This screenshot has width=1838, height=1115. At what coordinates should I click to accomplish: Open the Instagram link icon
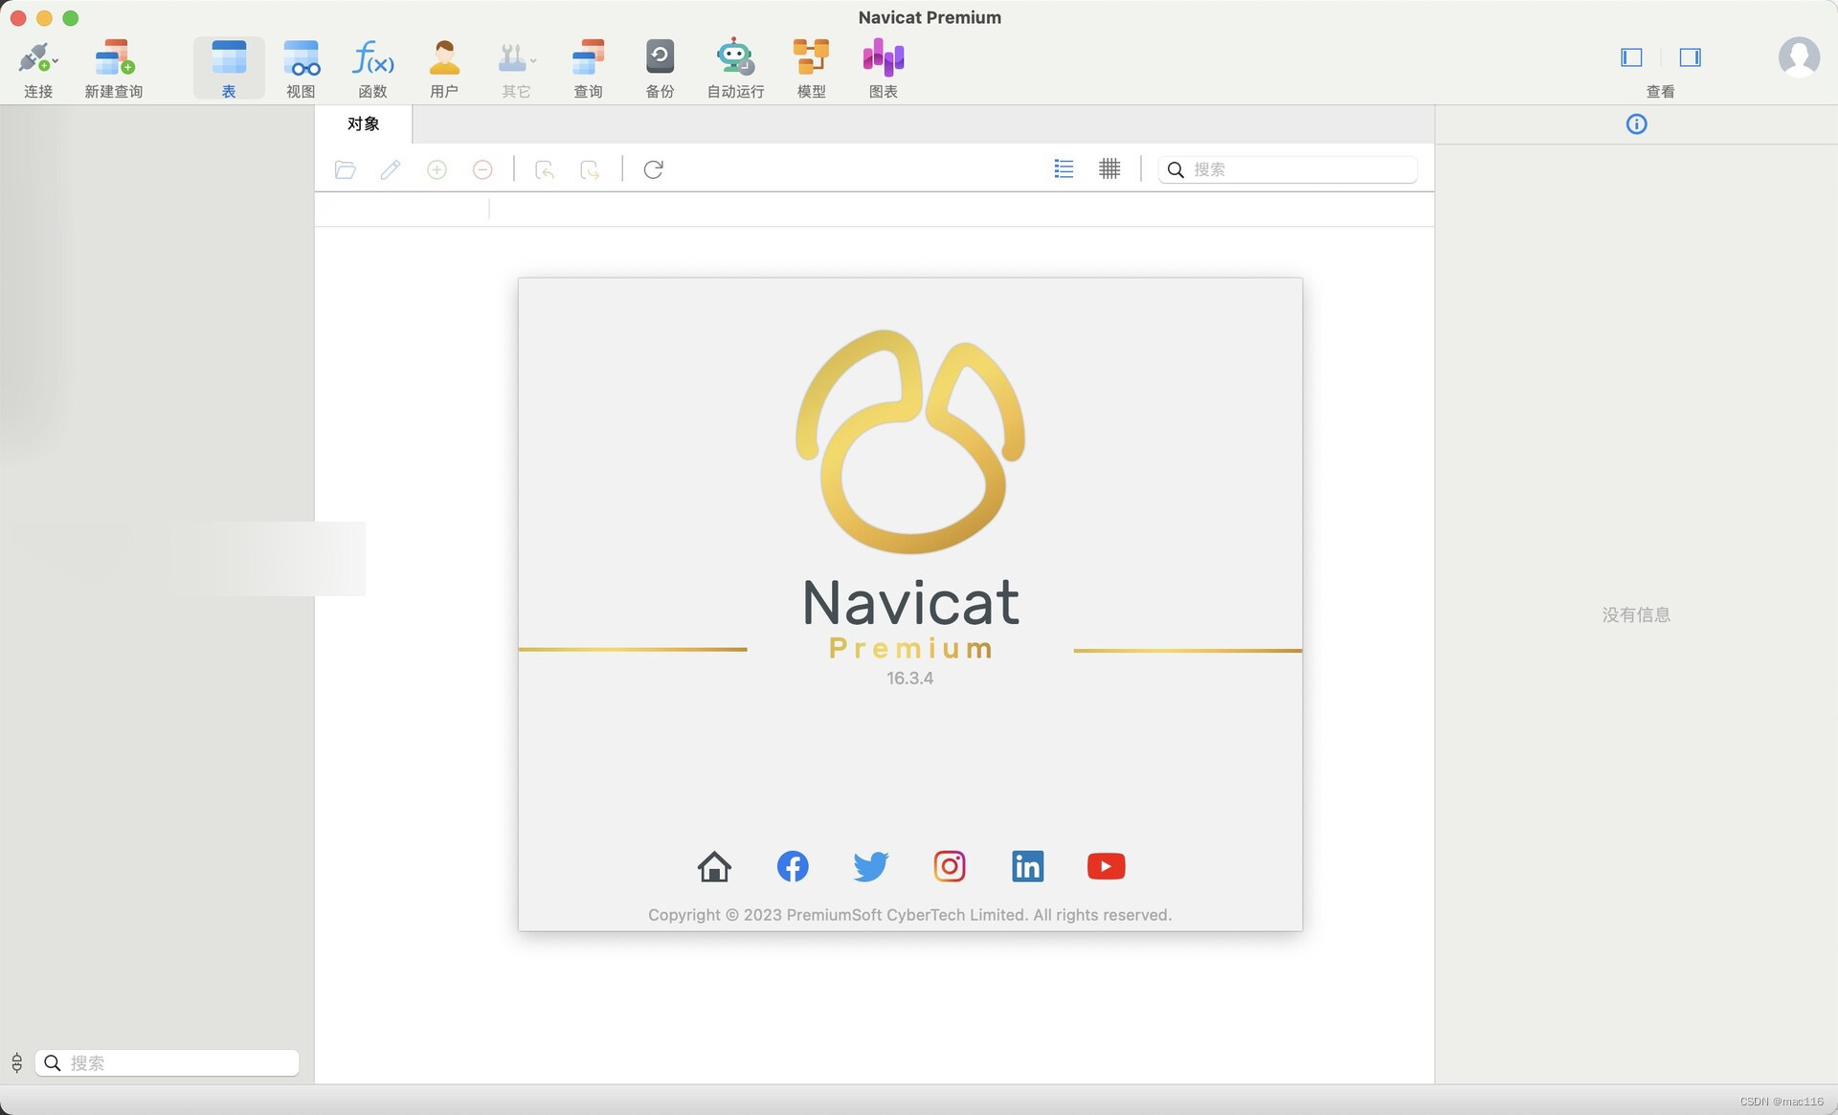click(x=950, y=866)
